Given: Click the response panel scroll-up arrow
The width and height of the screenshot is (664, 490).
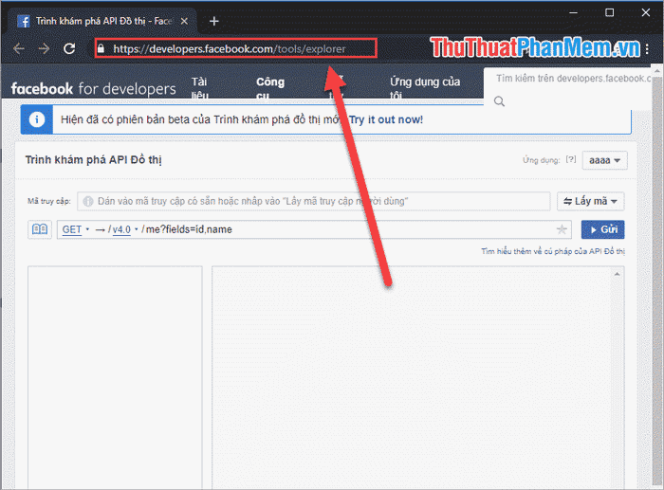Looking at the screenshot, I should point(617,274).
